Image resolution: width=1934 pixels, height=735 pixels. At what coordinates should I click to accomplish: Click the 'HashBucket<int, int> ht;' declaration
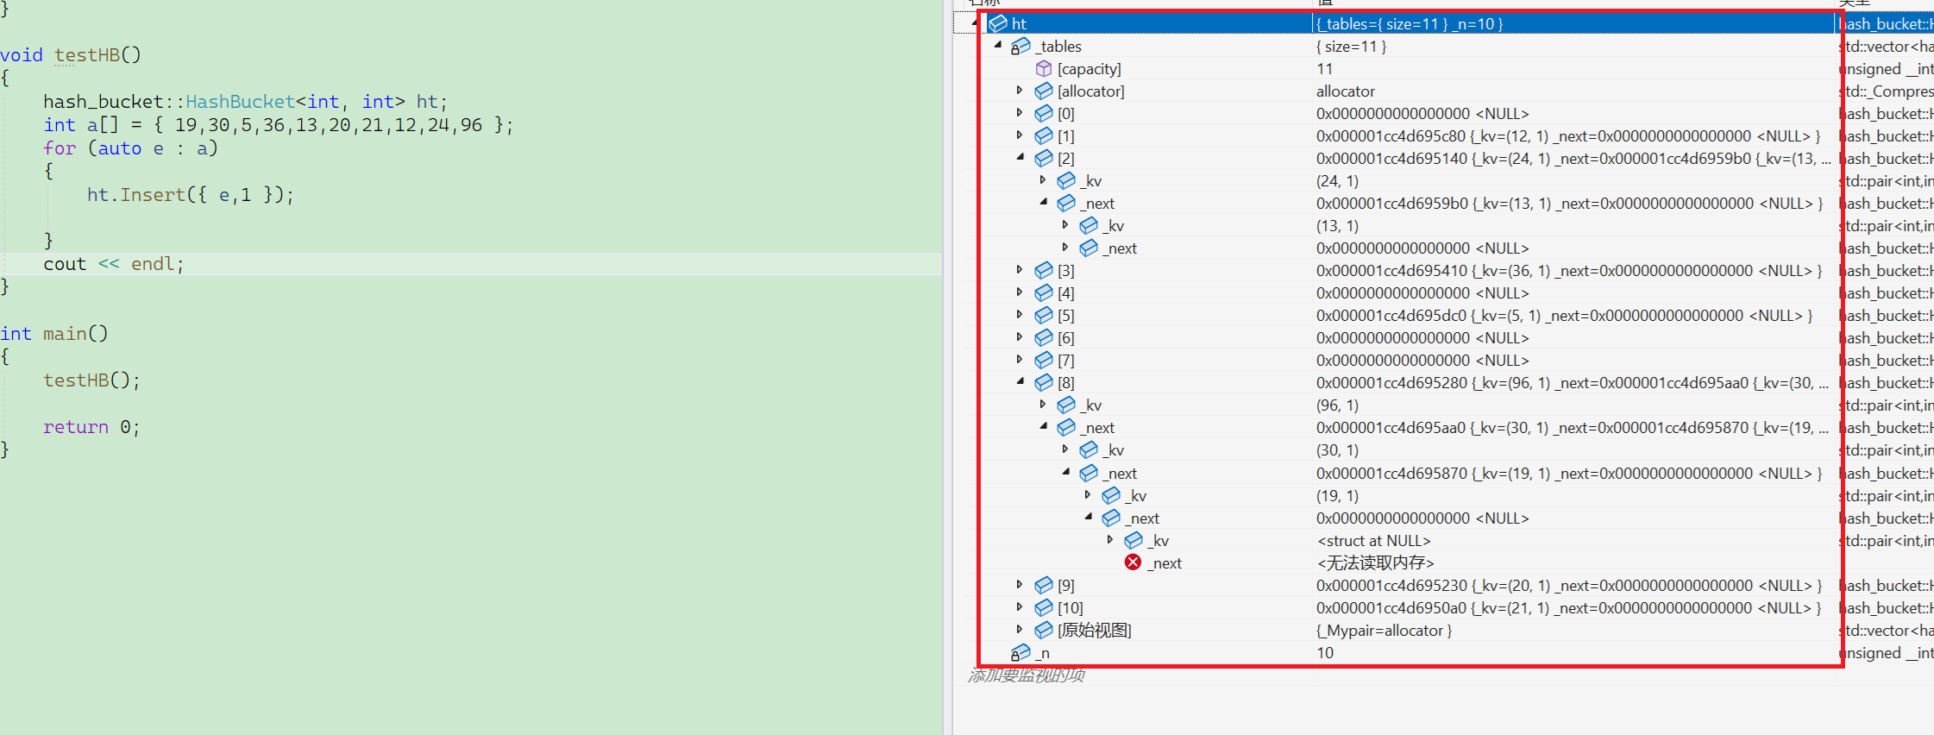(x=246, y=102)
